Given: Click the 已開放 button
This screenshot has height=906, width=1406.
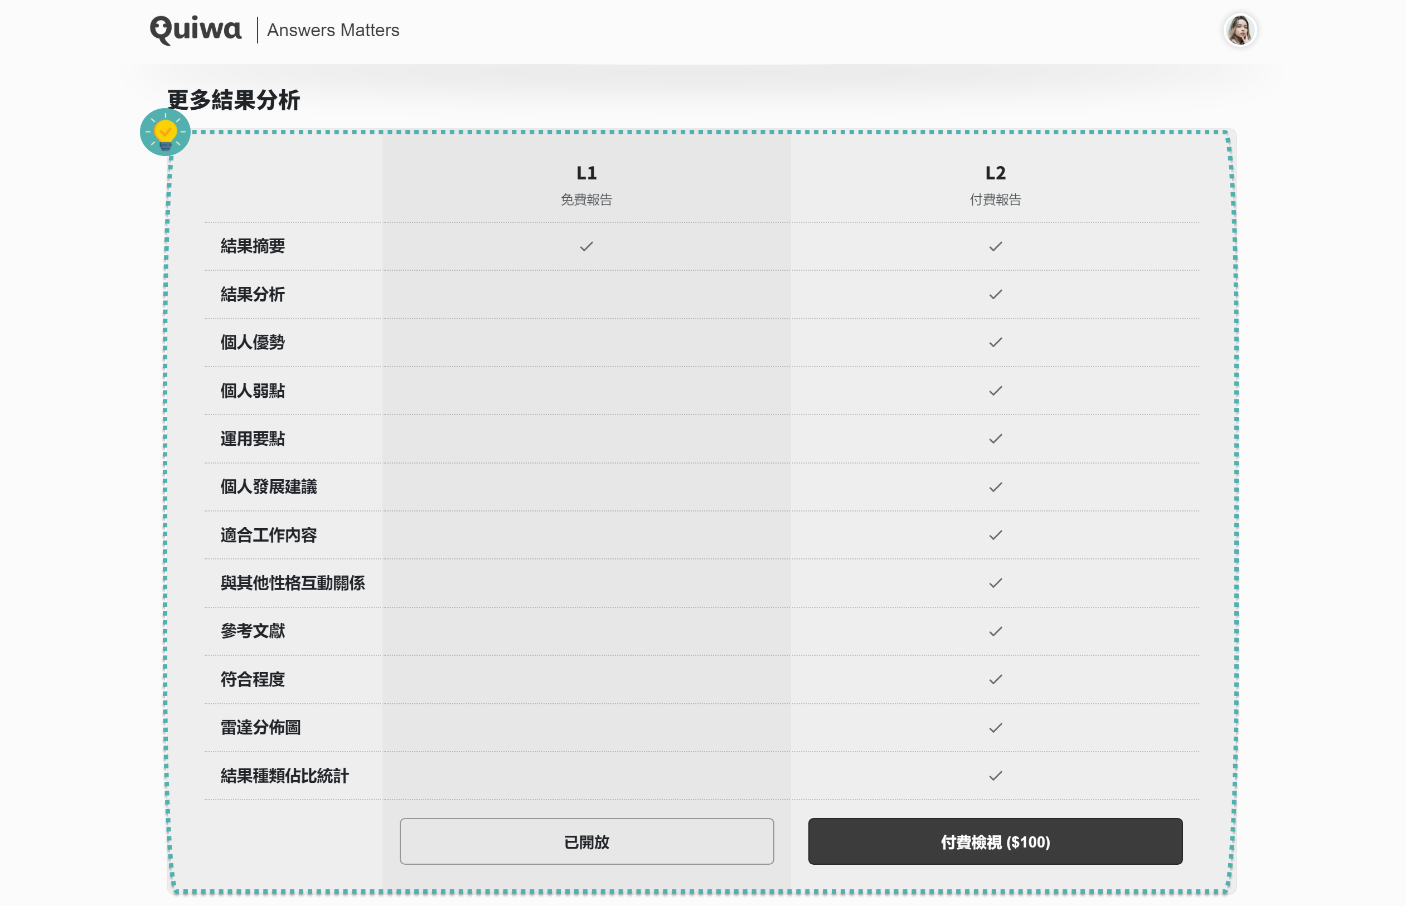Looking at the screenshot, I should pyautogui.click(x=586, y=842).
